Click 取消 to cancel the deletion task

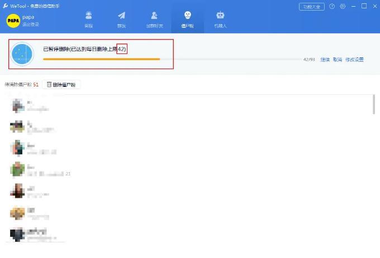tap(338, 60)
